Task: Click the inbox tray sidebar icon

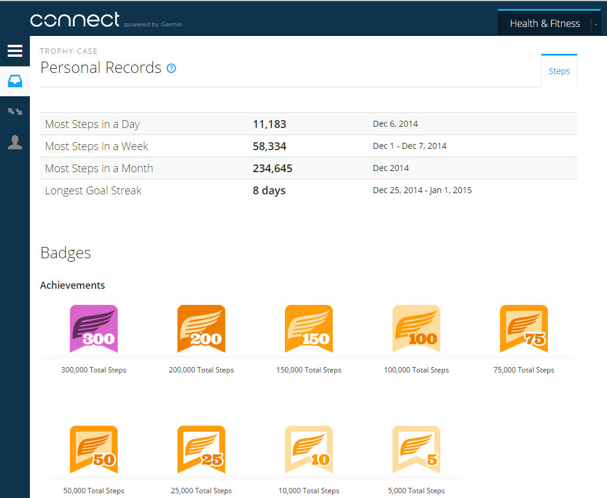Action: point(15,81)
